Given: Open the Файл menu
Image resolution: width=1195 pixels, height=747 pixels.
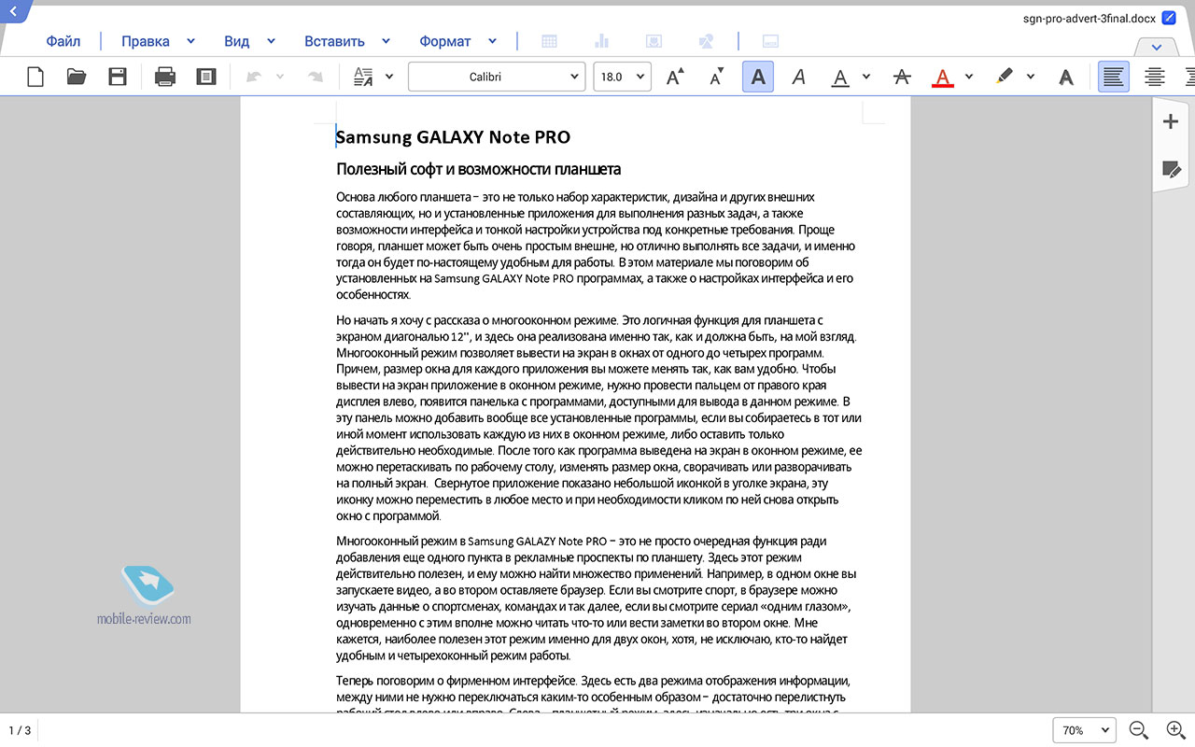Looking at the screenshot, I should (63, 41).
